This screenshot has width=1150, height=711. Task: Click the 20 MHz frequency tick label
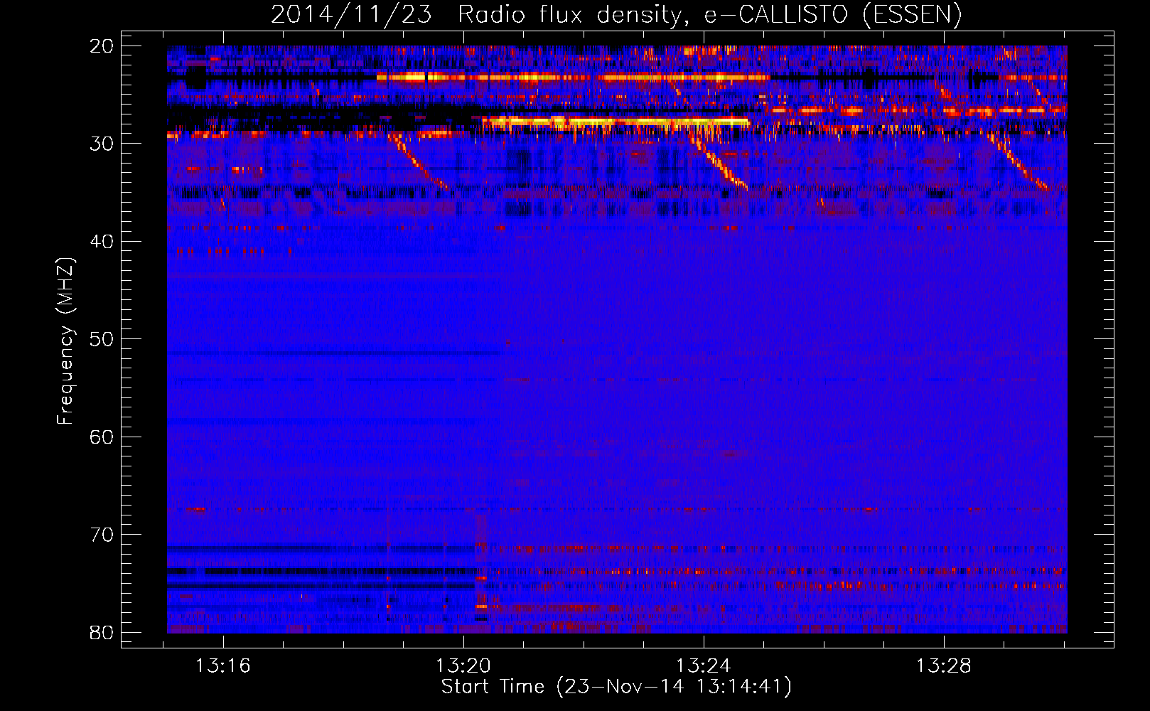point(102,46)
